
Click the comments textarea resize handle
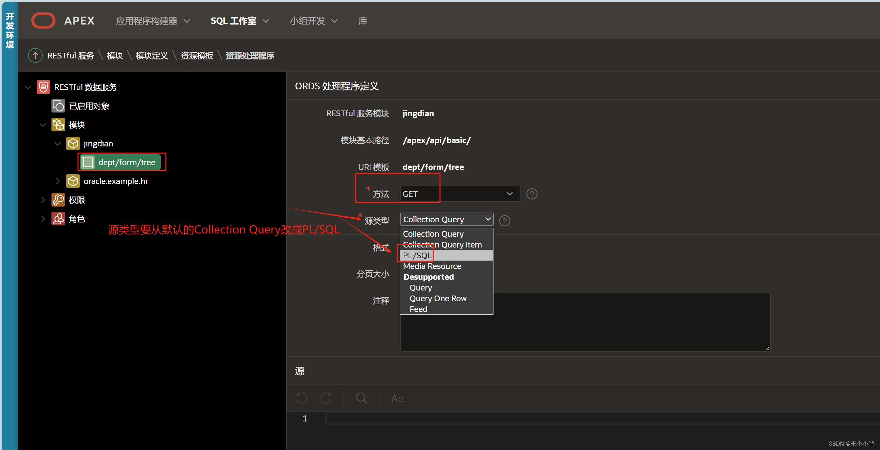(x=767, y=348)
